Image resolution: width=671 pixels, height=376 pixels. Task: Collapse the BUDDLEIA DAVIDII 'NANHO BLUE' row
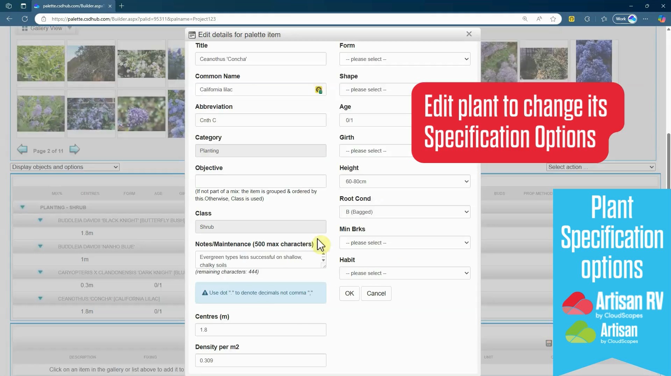(41, 246)
